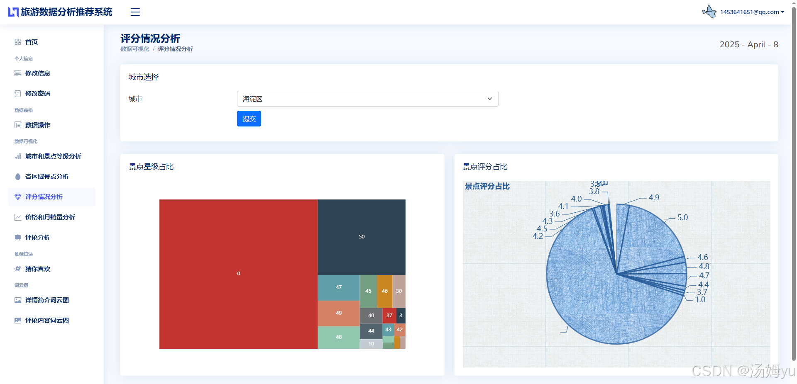
Task: Open 评论内容词云图 page
Action: point(52,321)
